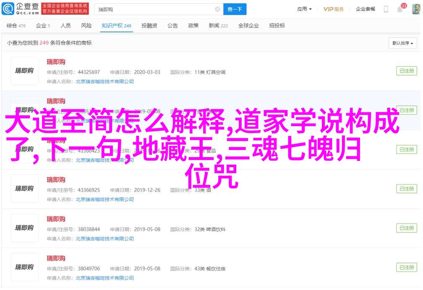Click 已注册 badge for 33类 酒 row

click(x=406, y=189)
